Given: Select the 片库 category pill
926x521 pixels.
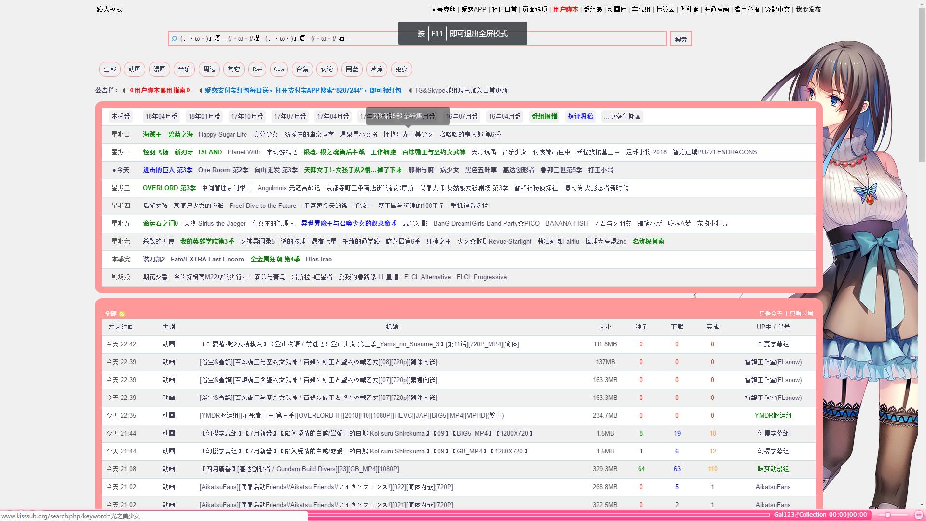Looking at the screenshot, I should pos(377,69).
